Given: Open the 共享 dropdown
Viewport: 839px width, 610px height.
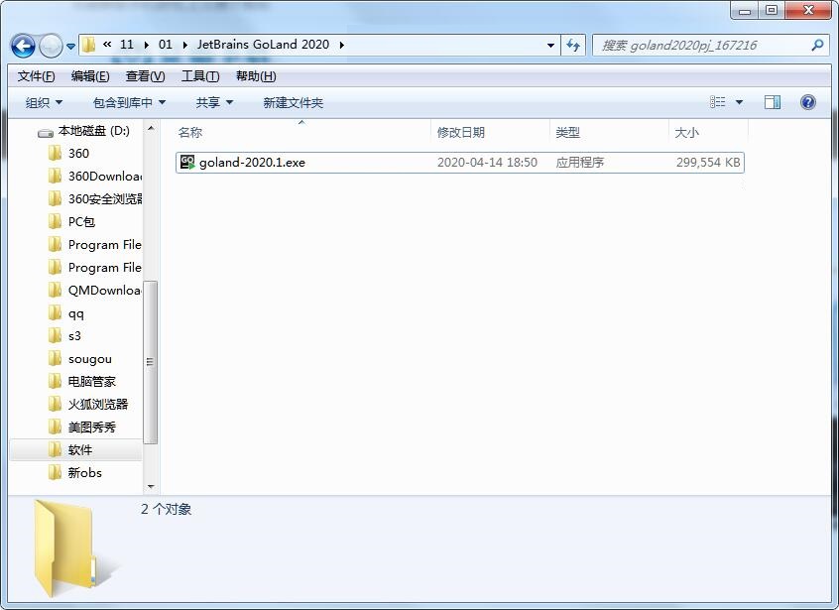Looking at the screenshot, I should coord(214,102).
